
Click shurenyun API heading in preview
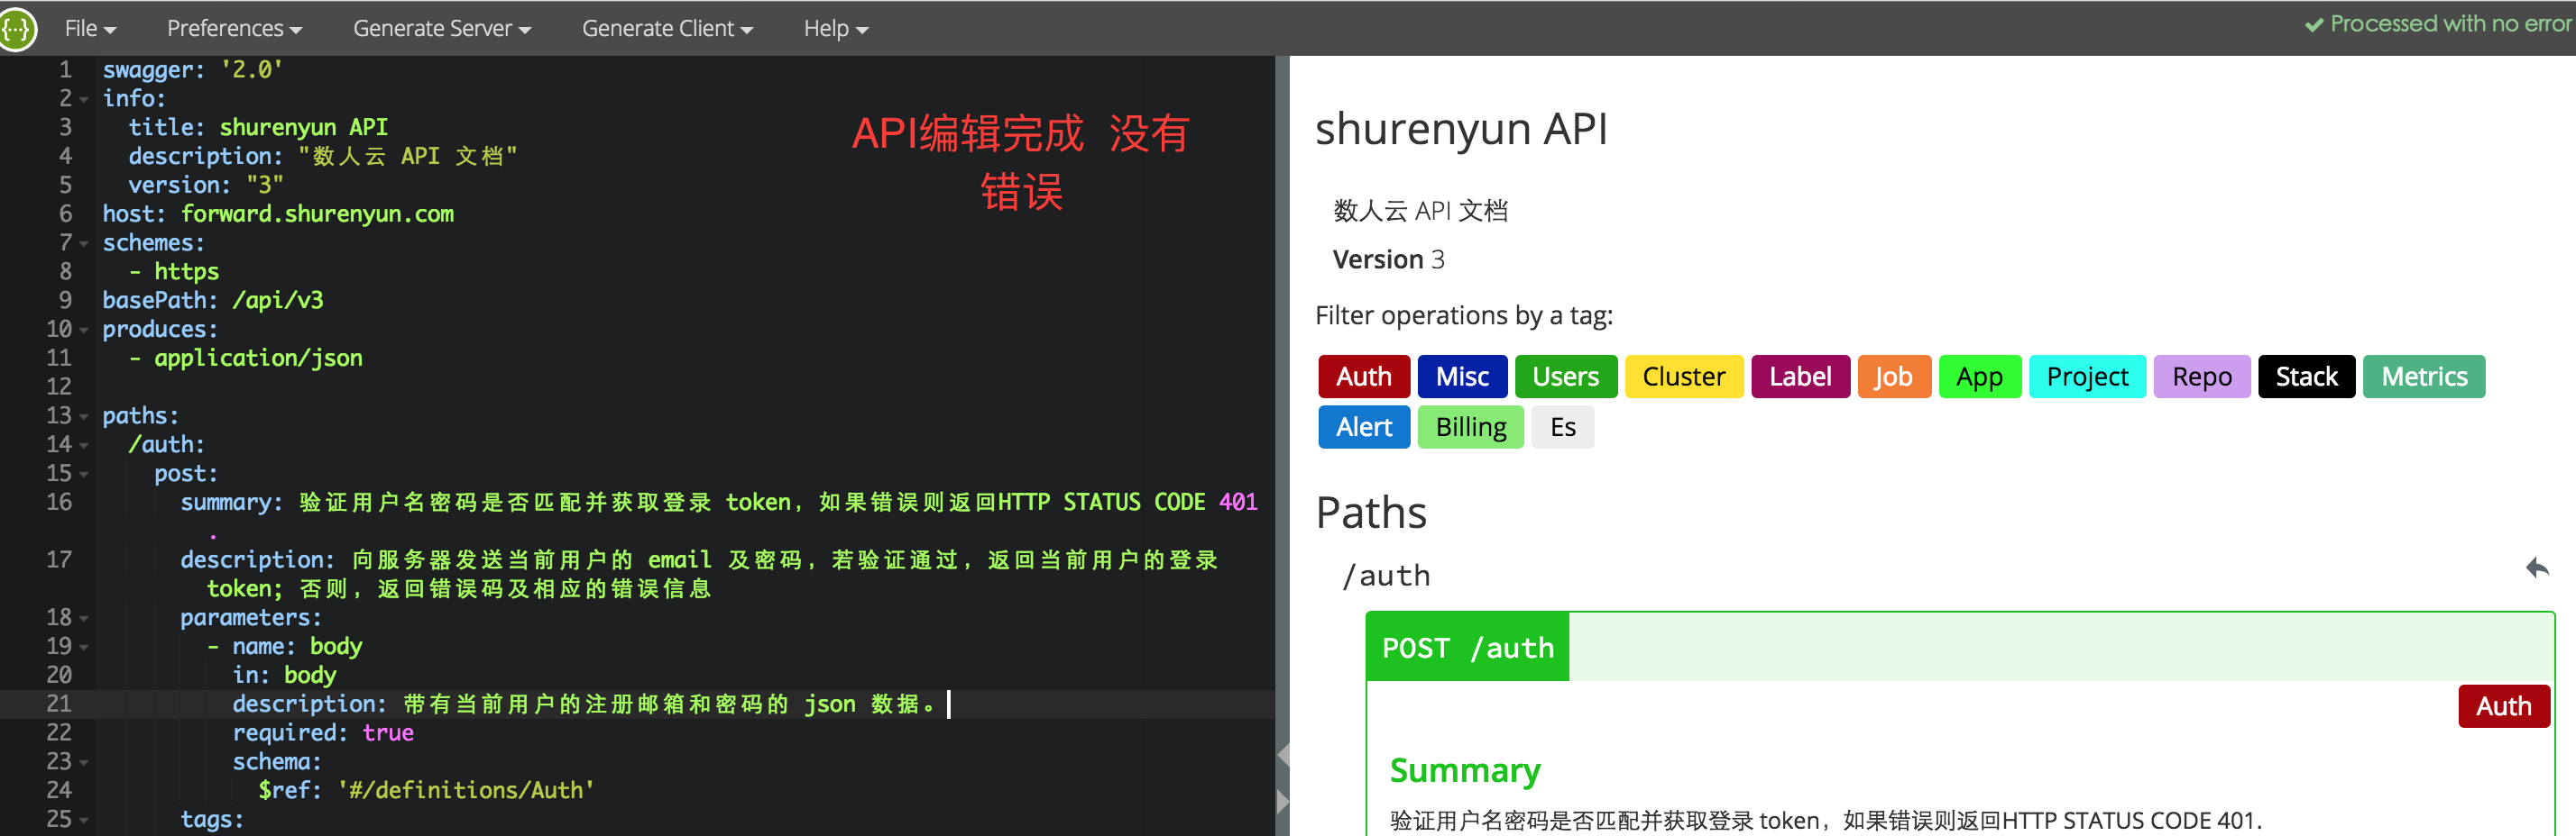[x=1461, y=129]
